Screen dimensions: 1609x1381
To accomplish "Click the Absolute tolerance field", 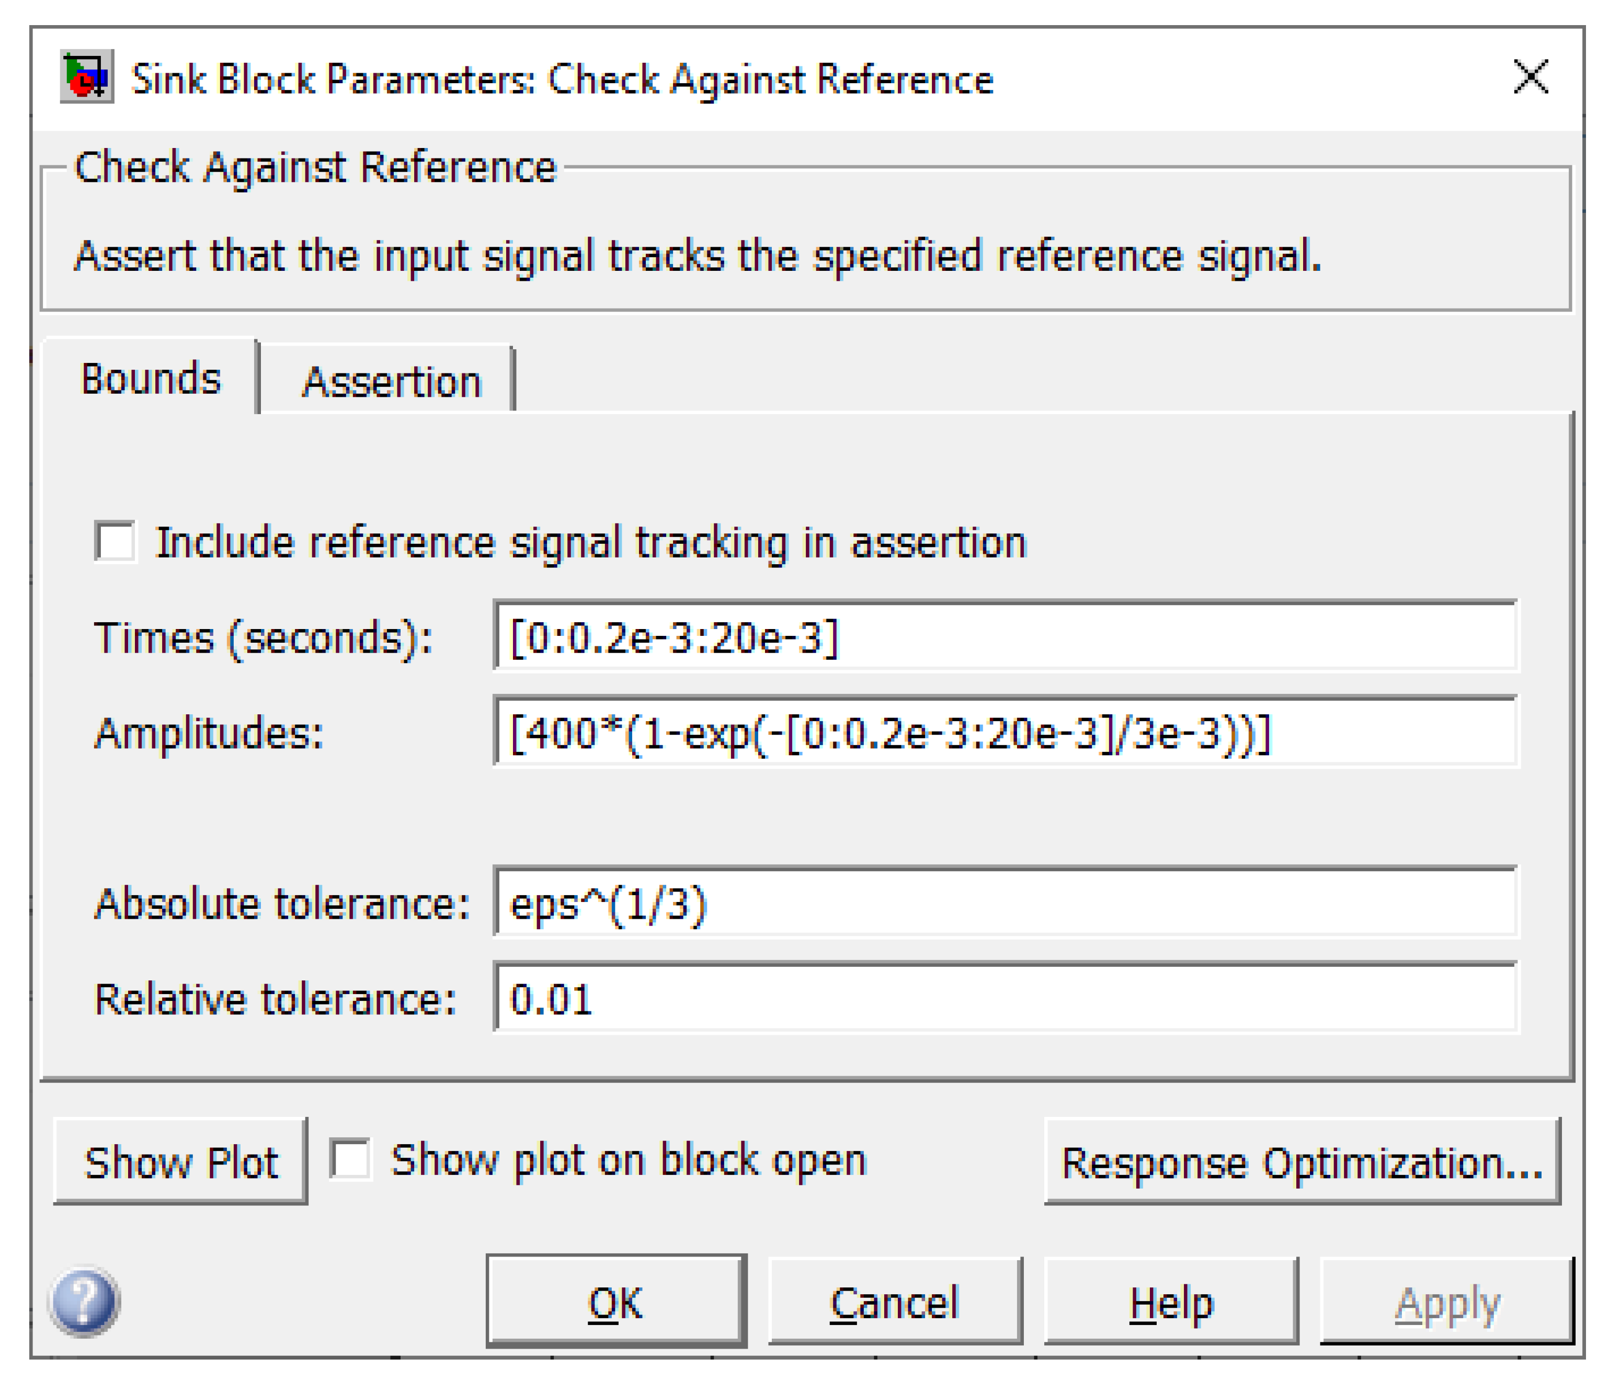I will click(x=1005, y=903).
